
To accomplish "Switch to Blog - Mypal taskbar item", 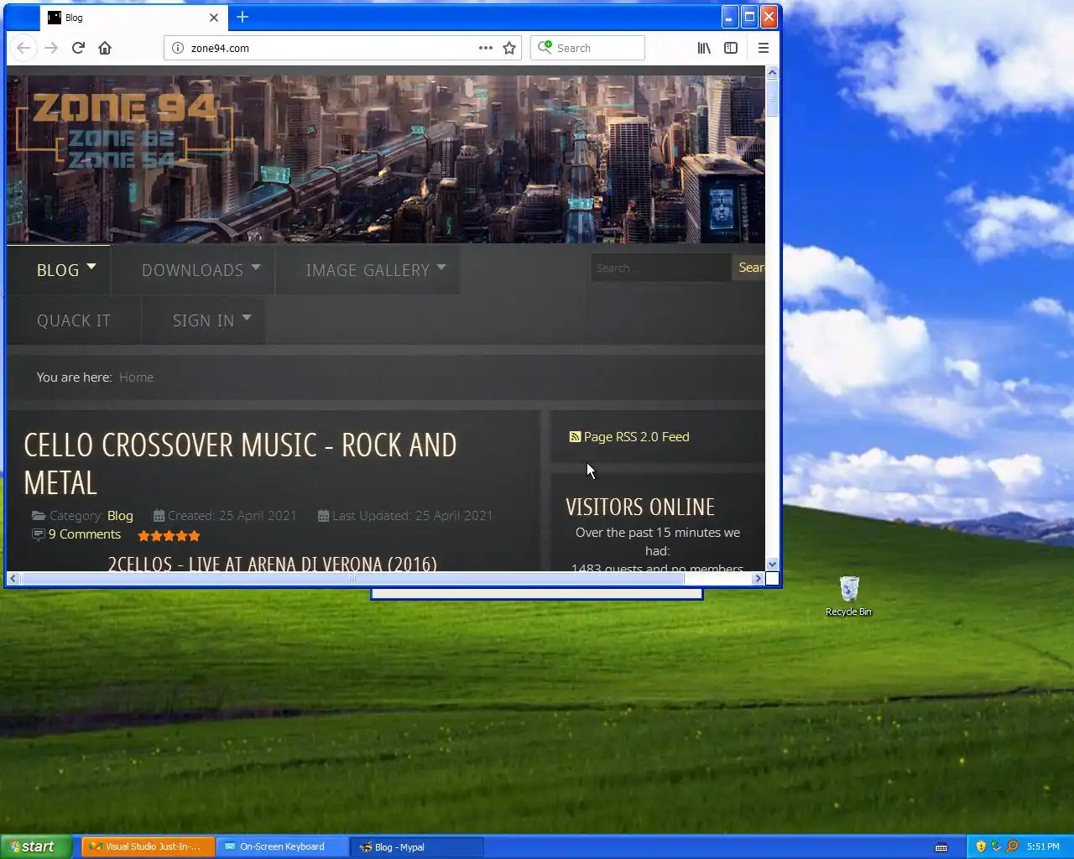I will coord(416,846).
